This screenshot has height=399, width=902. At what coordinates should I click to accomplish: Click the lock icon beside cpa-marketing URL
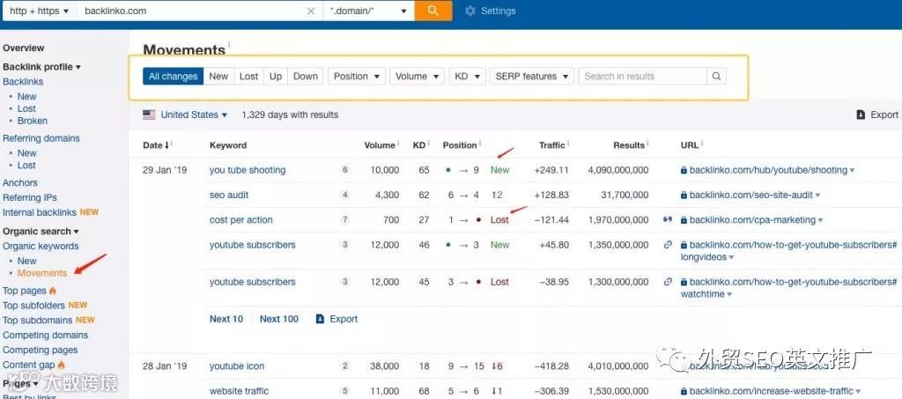[x=684, y=220]
